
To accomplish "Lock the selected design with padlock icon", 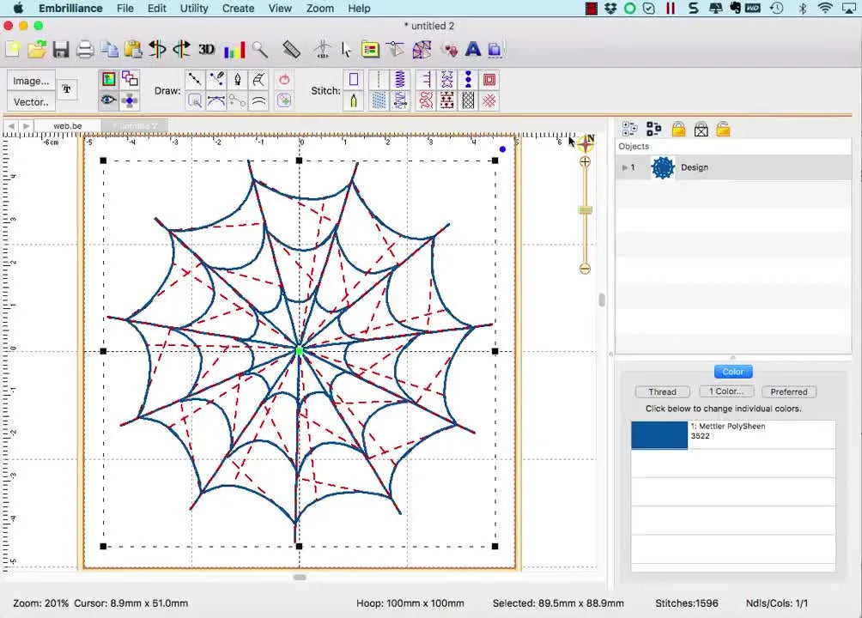I will point(678,129).
